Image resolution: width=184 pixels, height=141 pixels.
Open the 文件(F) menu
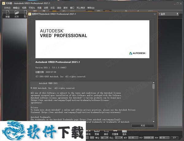[x=7, y=8]
